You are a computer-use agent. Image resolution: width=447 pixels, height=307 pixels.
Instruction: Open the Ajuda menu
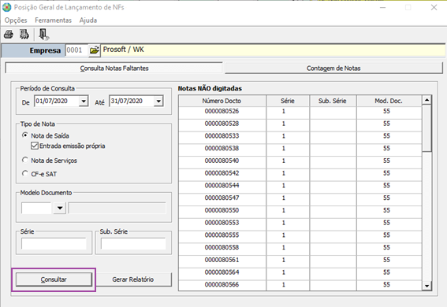click(x=88, y=20)
